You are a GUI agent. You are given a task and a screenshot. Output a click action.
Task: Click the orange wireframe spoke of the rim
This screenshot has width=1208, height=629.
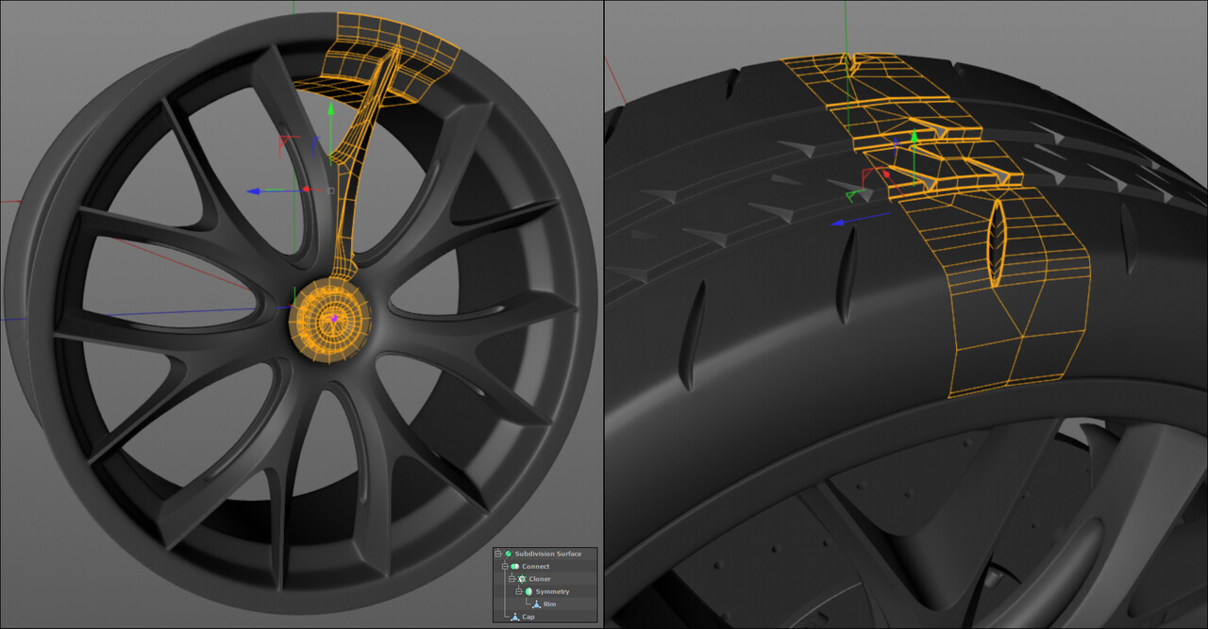point(351,179)
